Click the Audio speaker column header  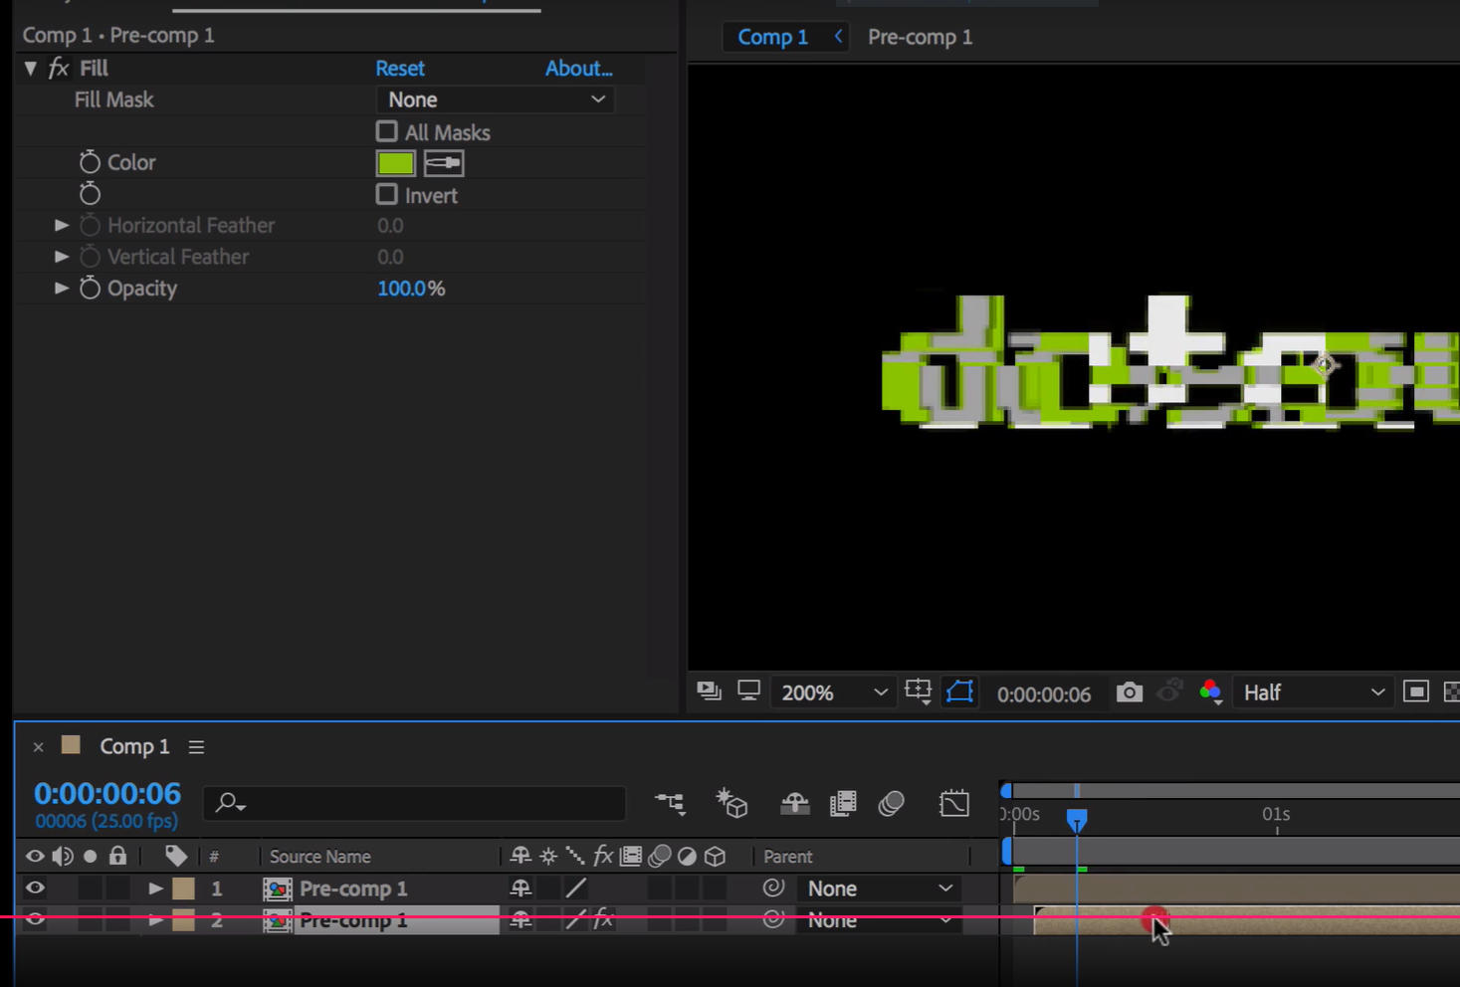[x=63, y=856]
